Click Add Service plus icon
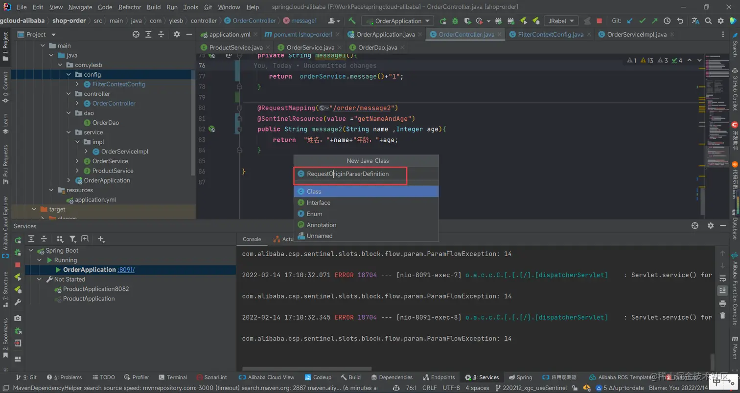The width and height of the screenshot is (740, 393). coord(101,239)
